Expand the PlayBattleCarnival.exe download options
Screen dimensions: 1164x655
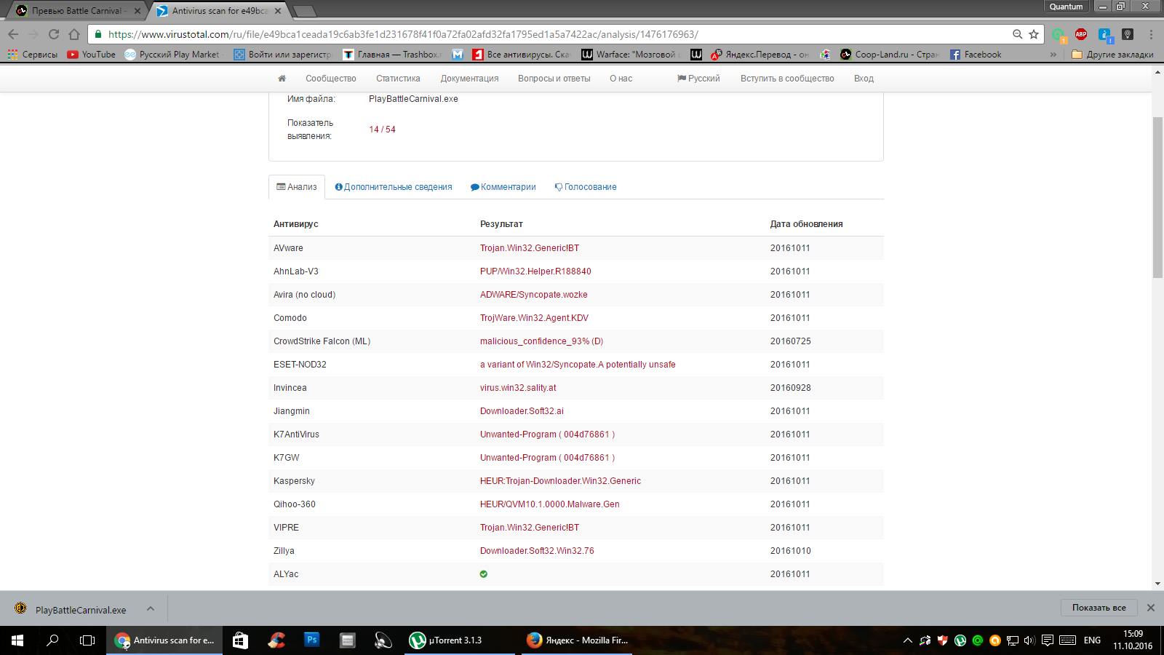[151, 608]
